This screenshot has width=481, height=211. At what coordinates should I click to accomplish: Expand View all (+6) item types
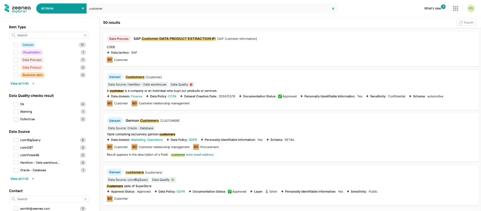[22, 83]
